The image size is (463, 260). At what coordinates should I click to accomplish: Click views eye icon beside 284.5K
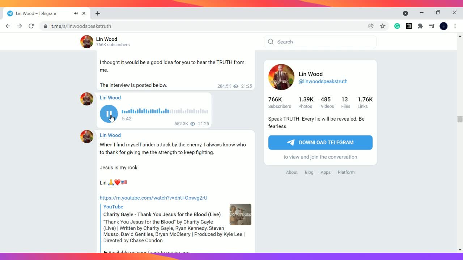[236, 86]
